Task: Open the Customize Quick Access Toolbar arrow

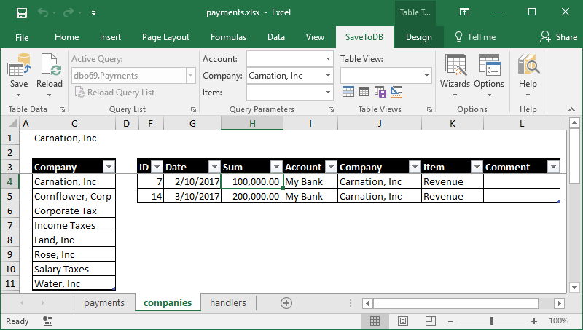Action: coord(94,13)
